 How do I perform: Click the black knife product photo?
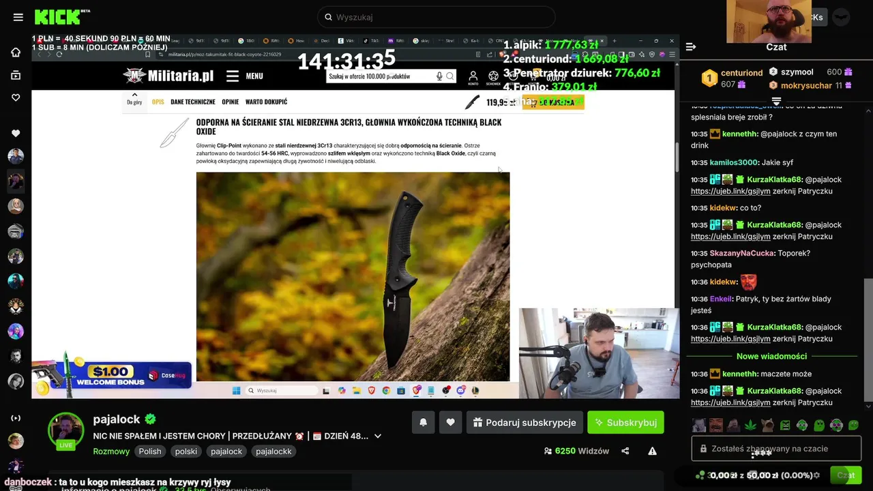pyautogui.click(x=353, y=276)
